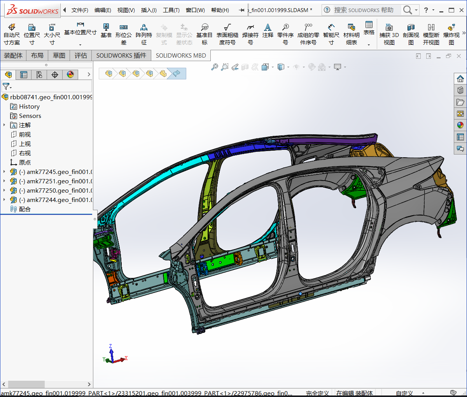Open the Custom Properties task pane
The image size is (467, 397).
(460, 137)
